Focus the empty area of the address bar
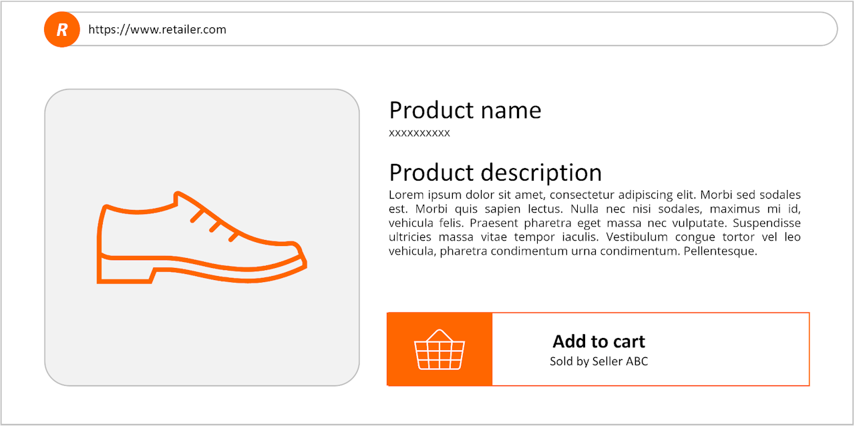 [534, 29]
